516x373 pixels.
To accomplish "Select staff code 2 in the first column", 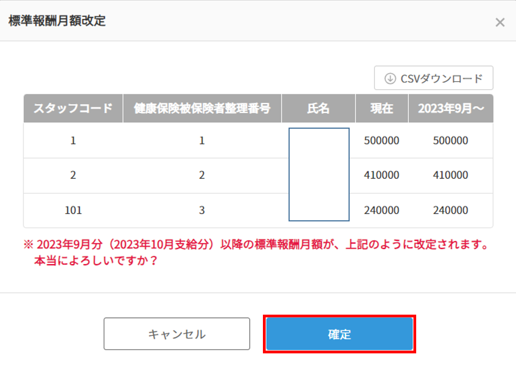I will pos(73,175).
